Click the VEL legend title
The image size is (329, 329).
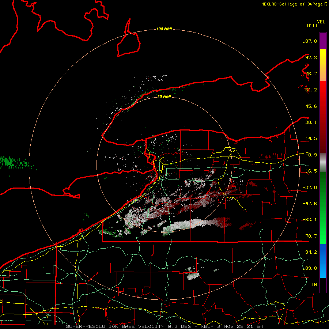click(321, 22)
